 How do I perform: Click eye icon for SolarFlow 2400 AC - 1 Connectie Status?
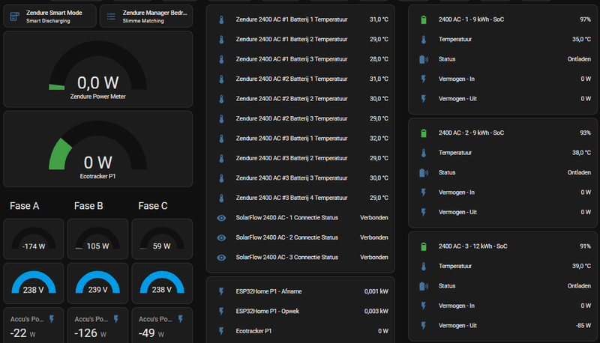point(221,218)
